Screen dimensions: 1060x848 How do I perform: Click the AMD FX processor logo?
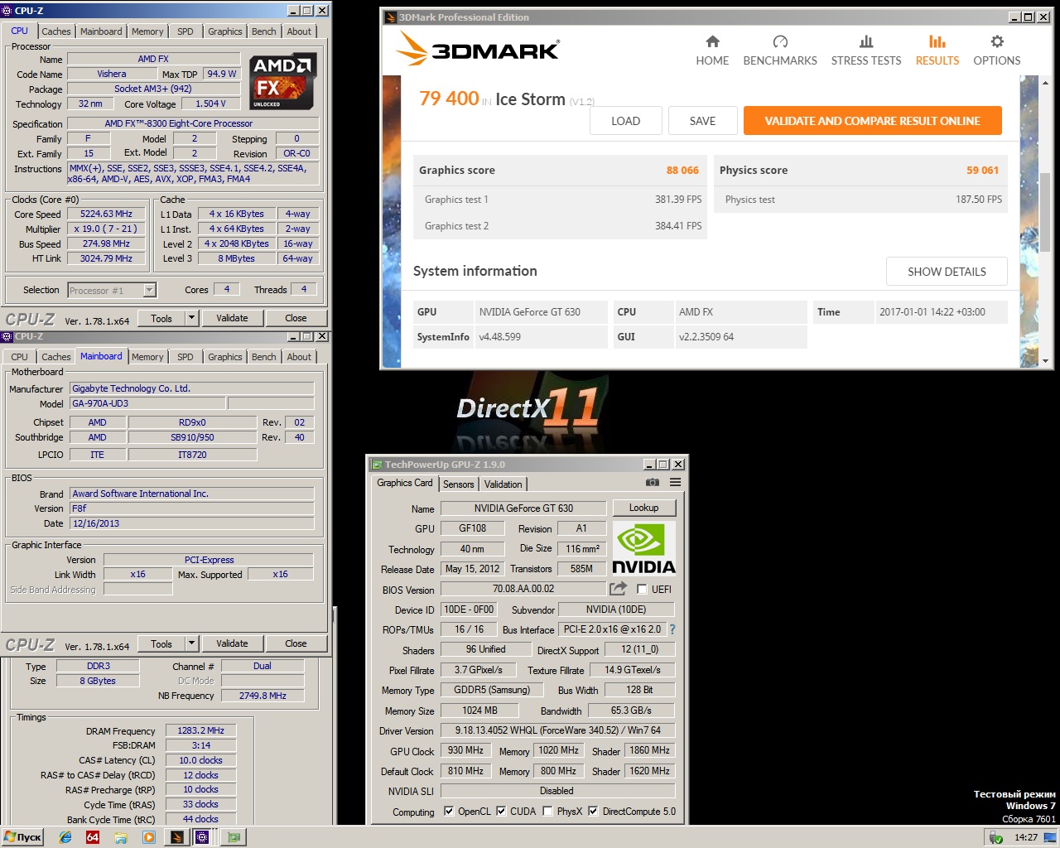click(x=283, y=82)
